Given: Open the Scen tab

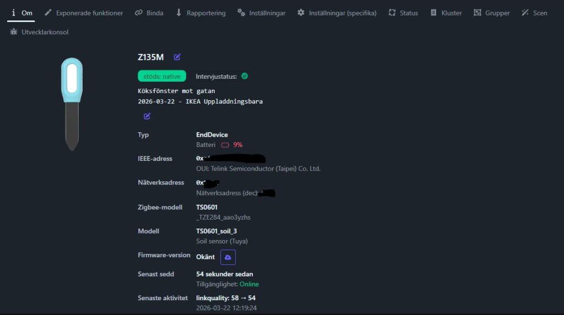Looking at the screenshot, I should [x=534, y=13].
